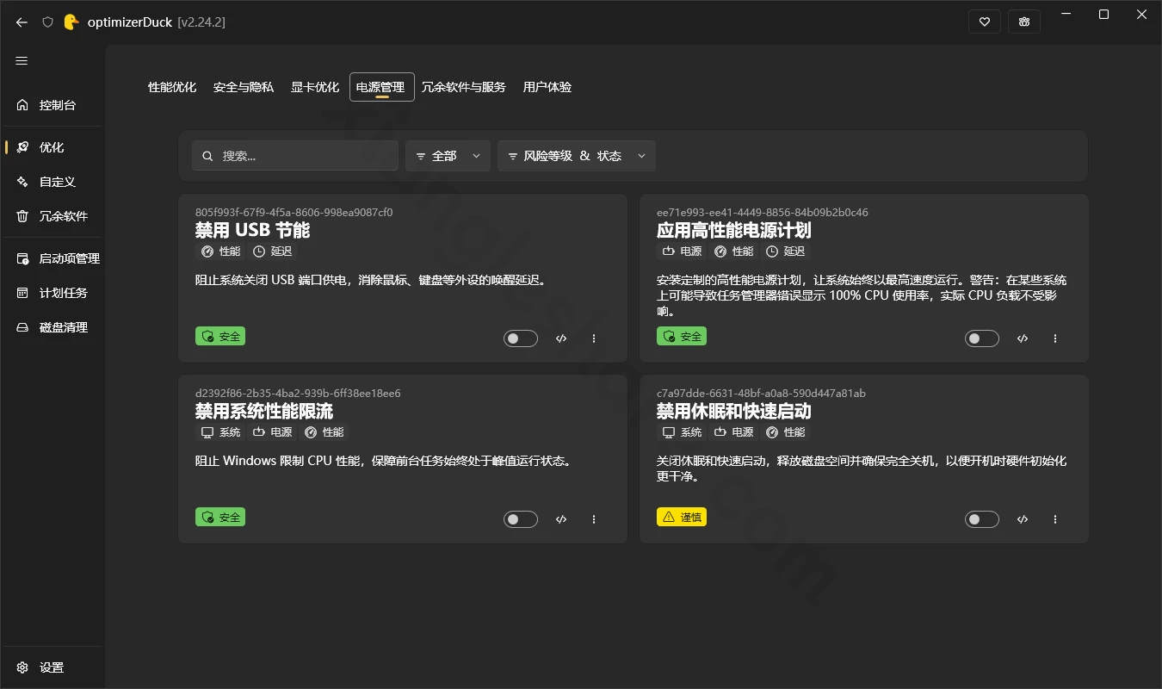This screenshot has width=1162, height=689.
Task: Open the 风险等级 & 状态 dropdown
Action: point(577,156)
